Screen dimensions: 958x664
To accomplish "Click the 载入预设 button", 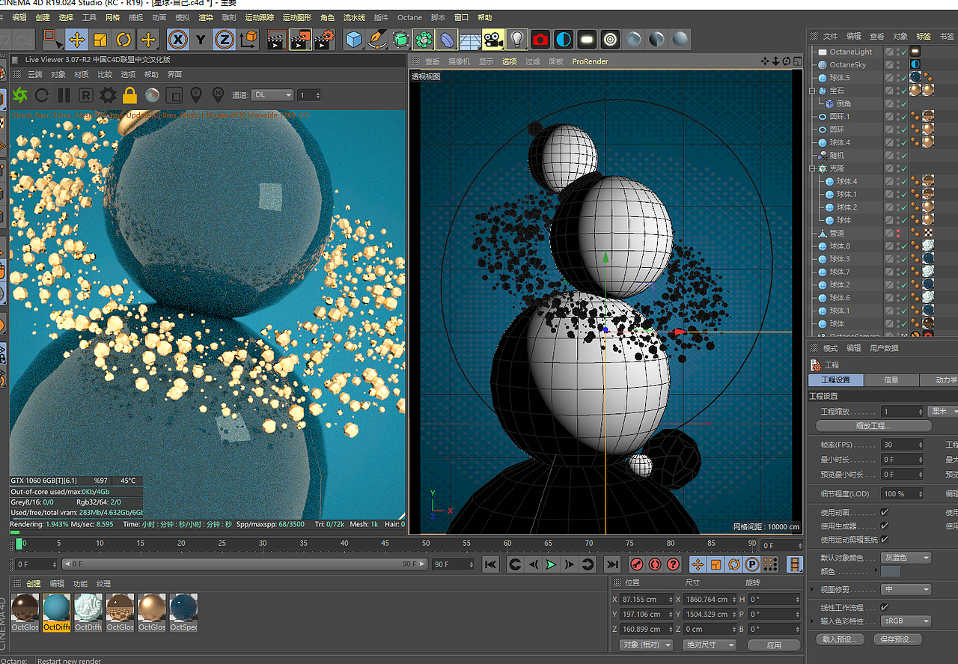I will click(840, 639).
